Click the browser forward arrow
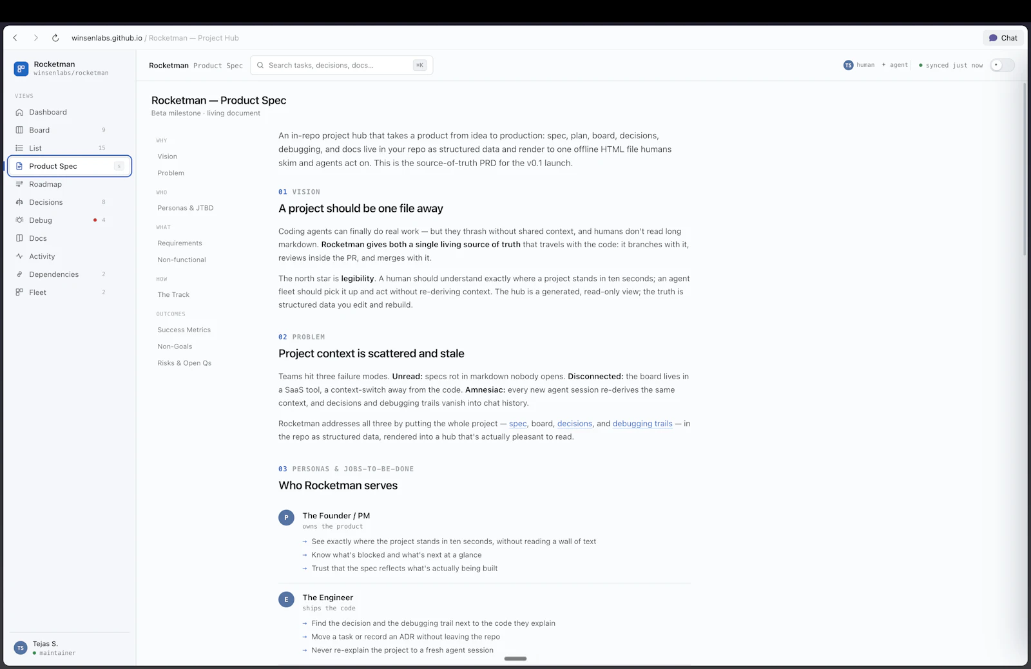 point(35,38)
